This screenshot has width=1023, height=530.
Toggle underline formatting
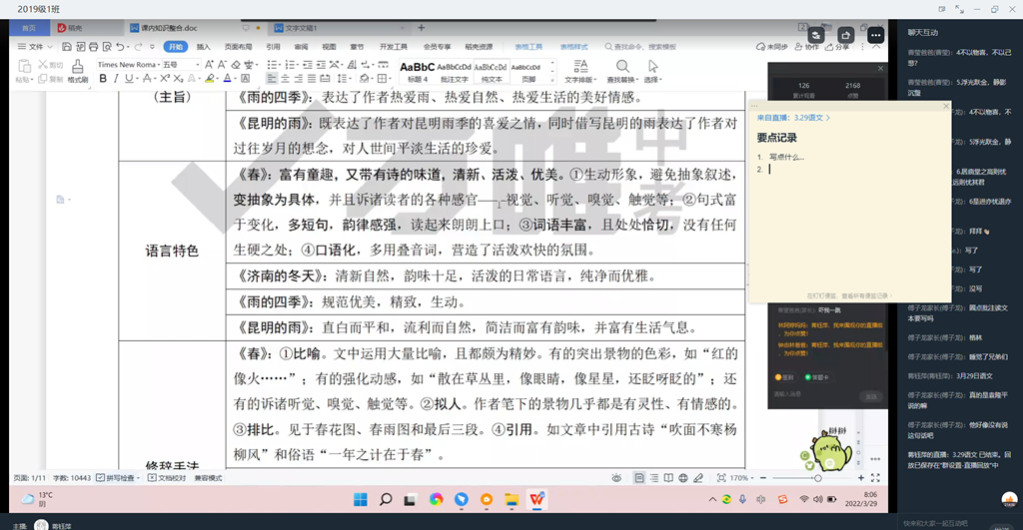pyautogui.click(x=131, y=79)
